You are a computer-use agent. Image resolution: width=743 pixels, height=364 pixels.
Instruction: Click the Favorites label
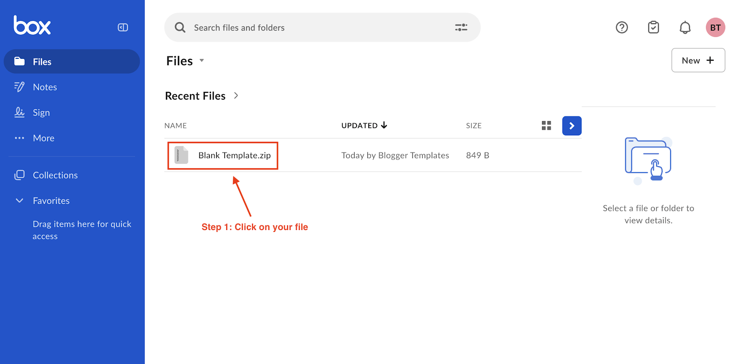[x=51, y=200]
